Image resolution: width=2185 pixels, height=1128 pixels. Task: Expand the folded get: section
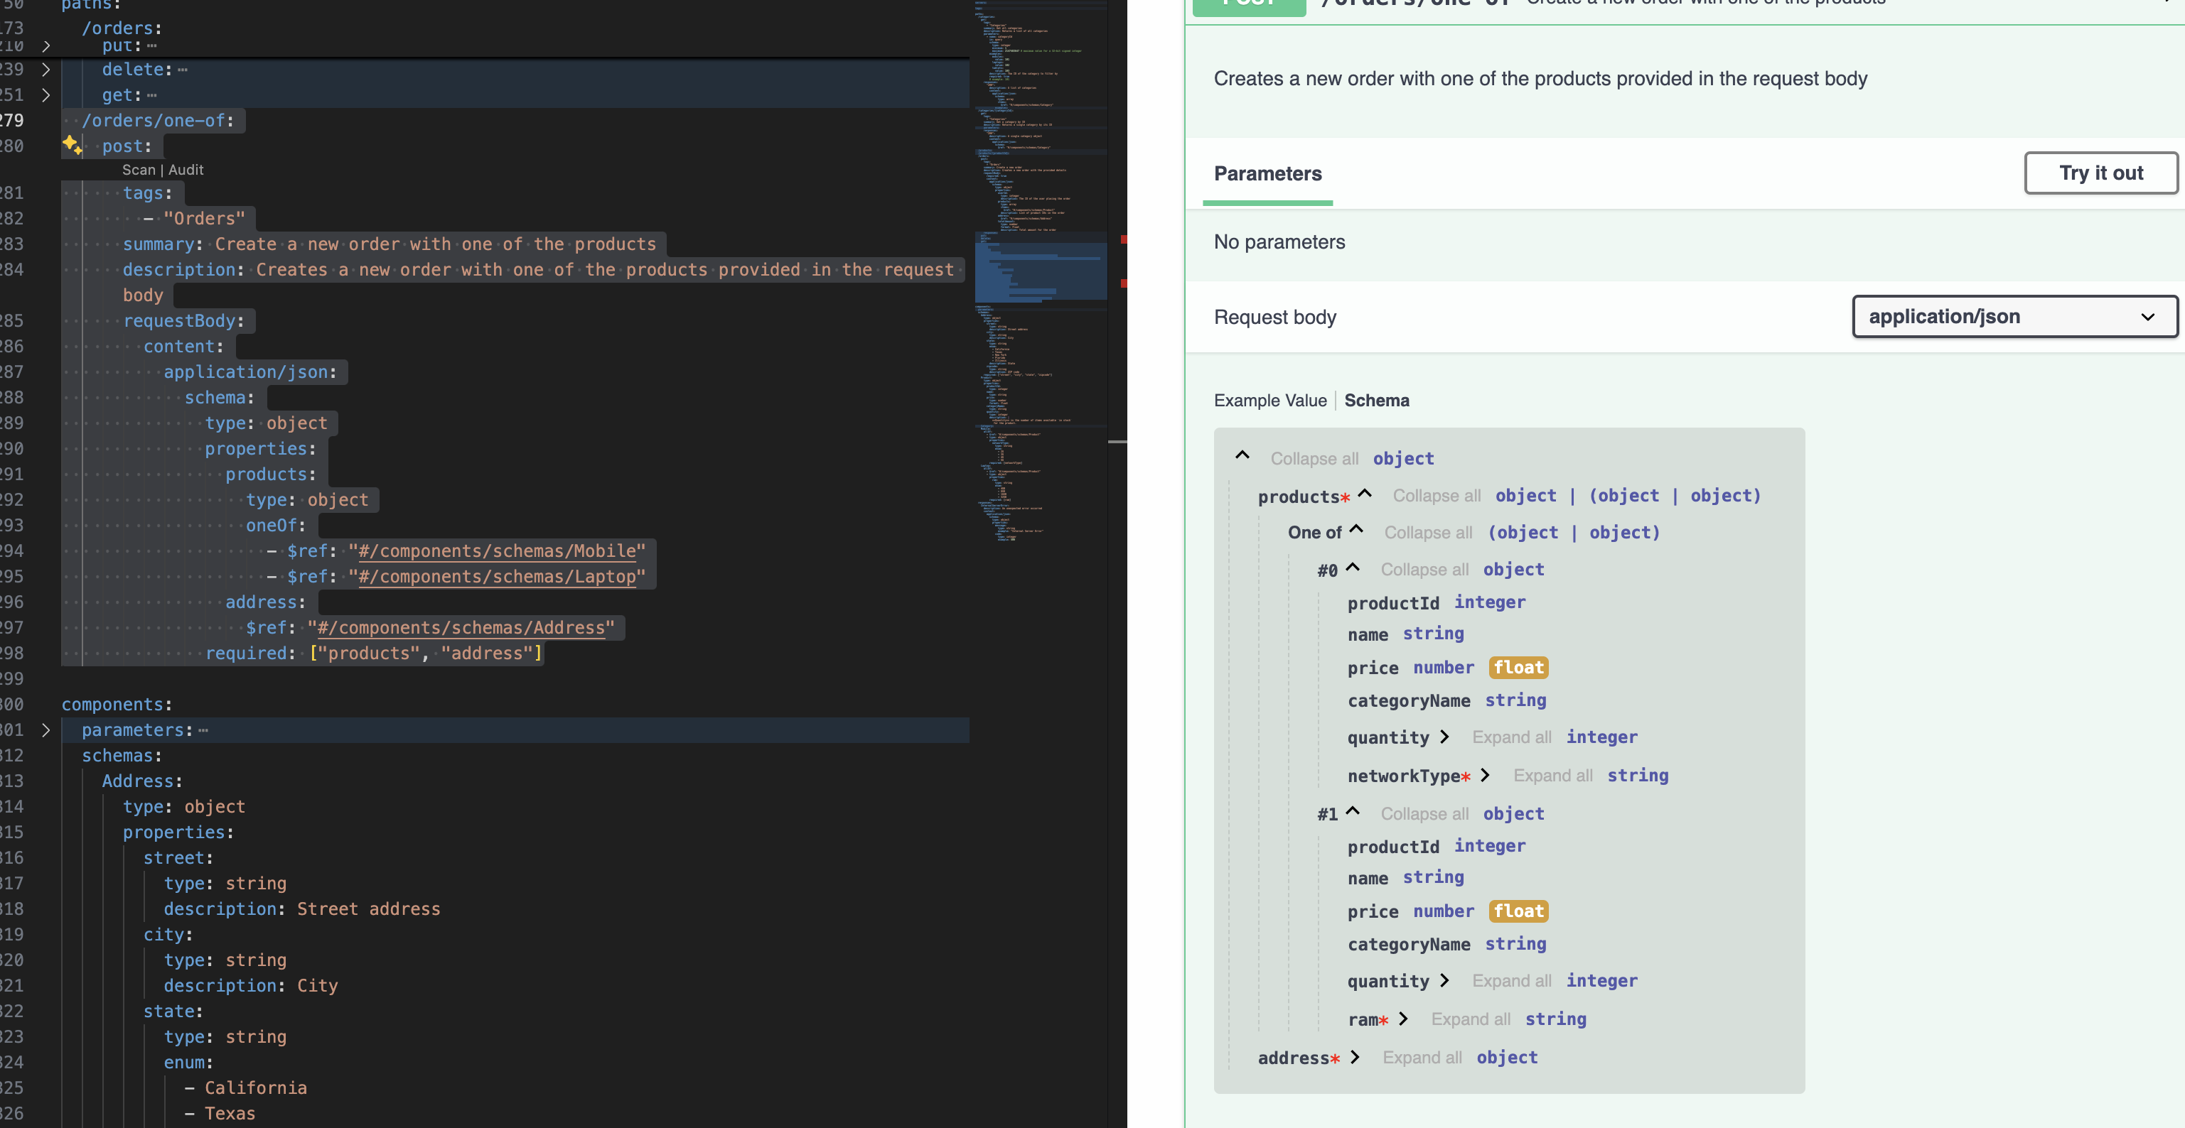45,95
